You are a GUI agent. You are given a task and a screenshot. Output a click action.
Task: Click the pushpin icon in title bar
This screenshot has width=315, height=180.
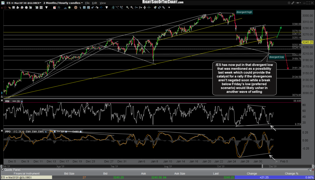pos(298,3)
